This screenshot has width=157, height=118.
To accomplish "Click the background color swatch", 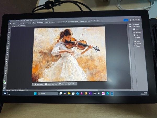I will (x=5, y=83).
